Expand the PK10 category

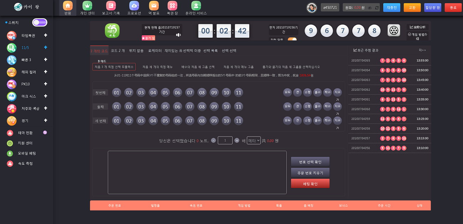46,84
